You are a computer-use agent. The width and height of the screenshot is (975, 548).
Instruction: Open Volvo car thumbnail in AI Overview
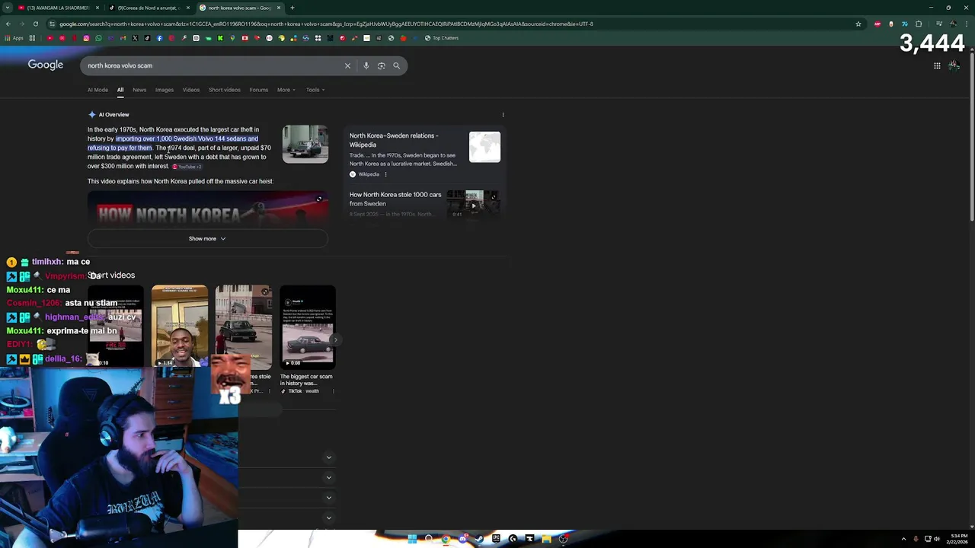[305, 144]
